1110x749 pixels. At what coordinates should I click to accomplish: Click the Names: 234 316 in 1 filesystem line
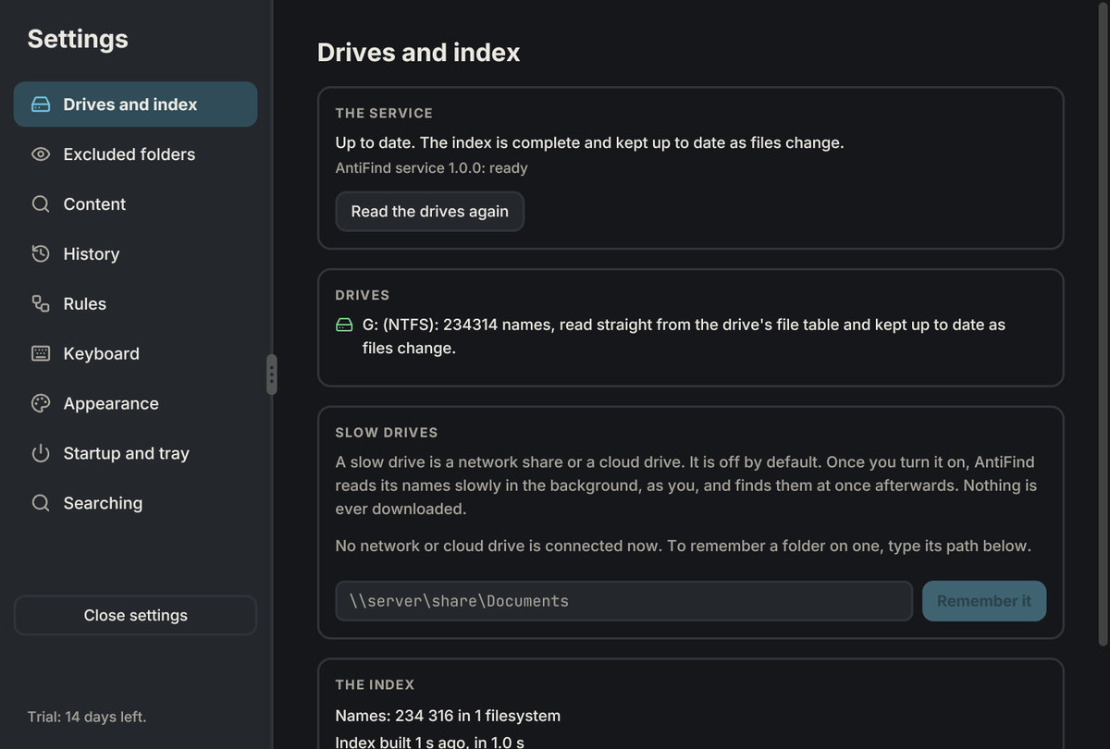tap(448, 716)
